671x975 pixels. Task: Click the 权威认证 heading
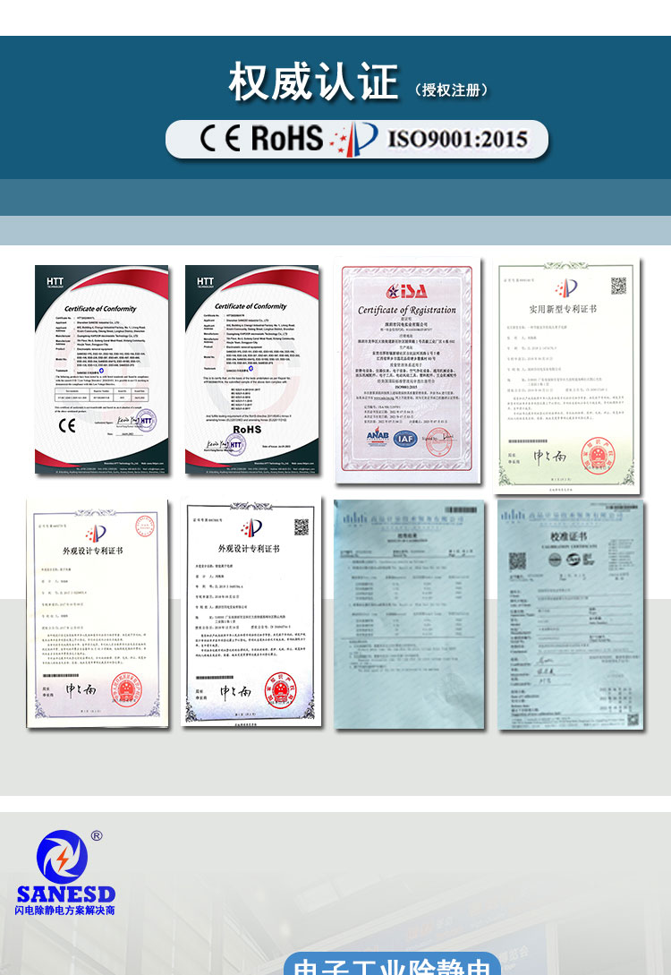point(313,83)
